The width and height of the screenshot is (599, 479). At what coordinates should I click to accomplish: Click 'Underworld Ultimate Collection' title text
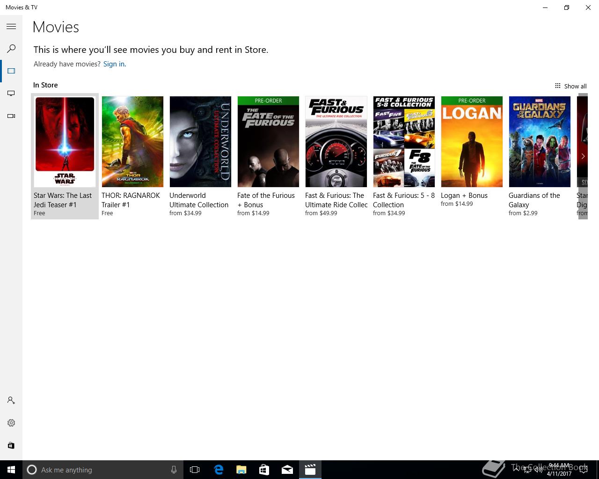tap(199, 200)
